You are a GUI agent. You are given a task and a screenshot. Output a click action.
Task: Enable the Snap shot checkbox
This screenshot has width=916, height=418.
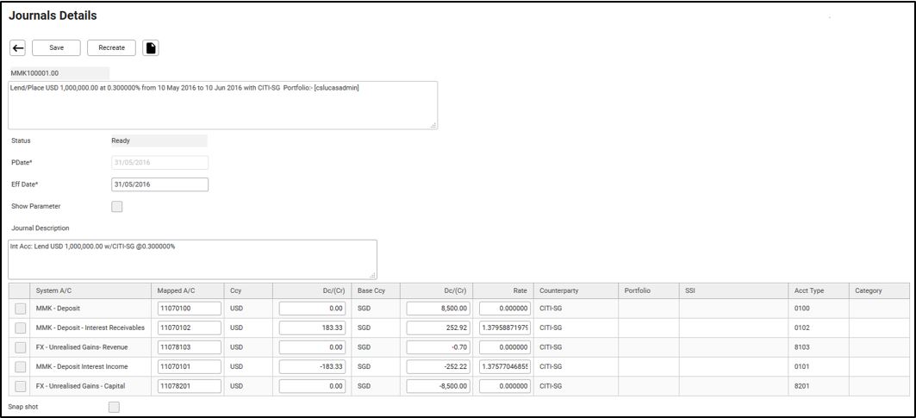coord(114,407)
